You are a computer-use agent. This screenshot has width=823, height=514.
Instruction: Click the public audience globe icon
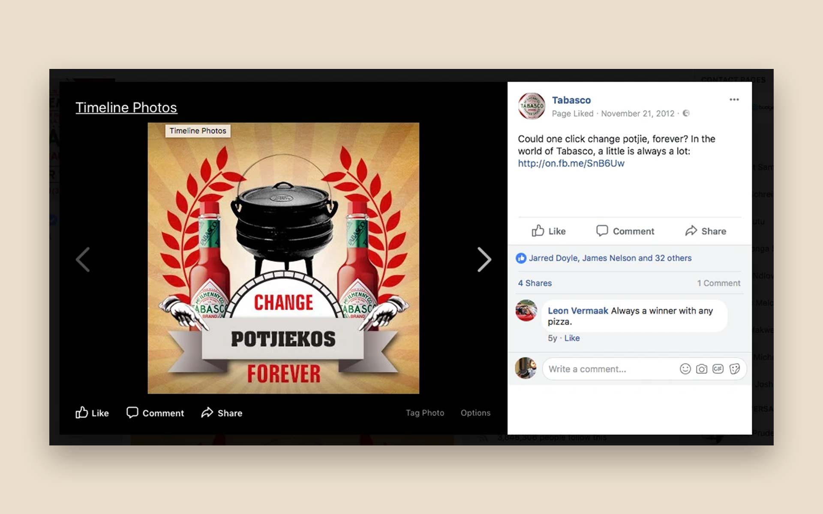coord(686,113)
